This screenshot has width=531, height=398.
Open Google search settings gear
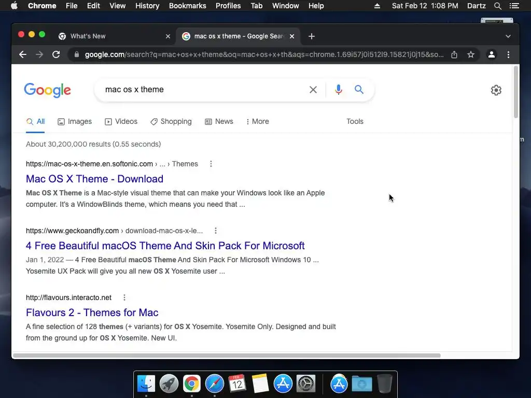(496, 90)
